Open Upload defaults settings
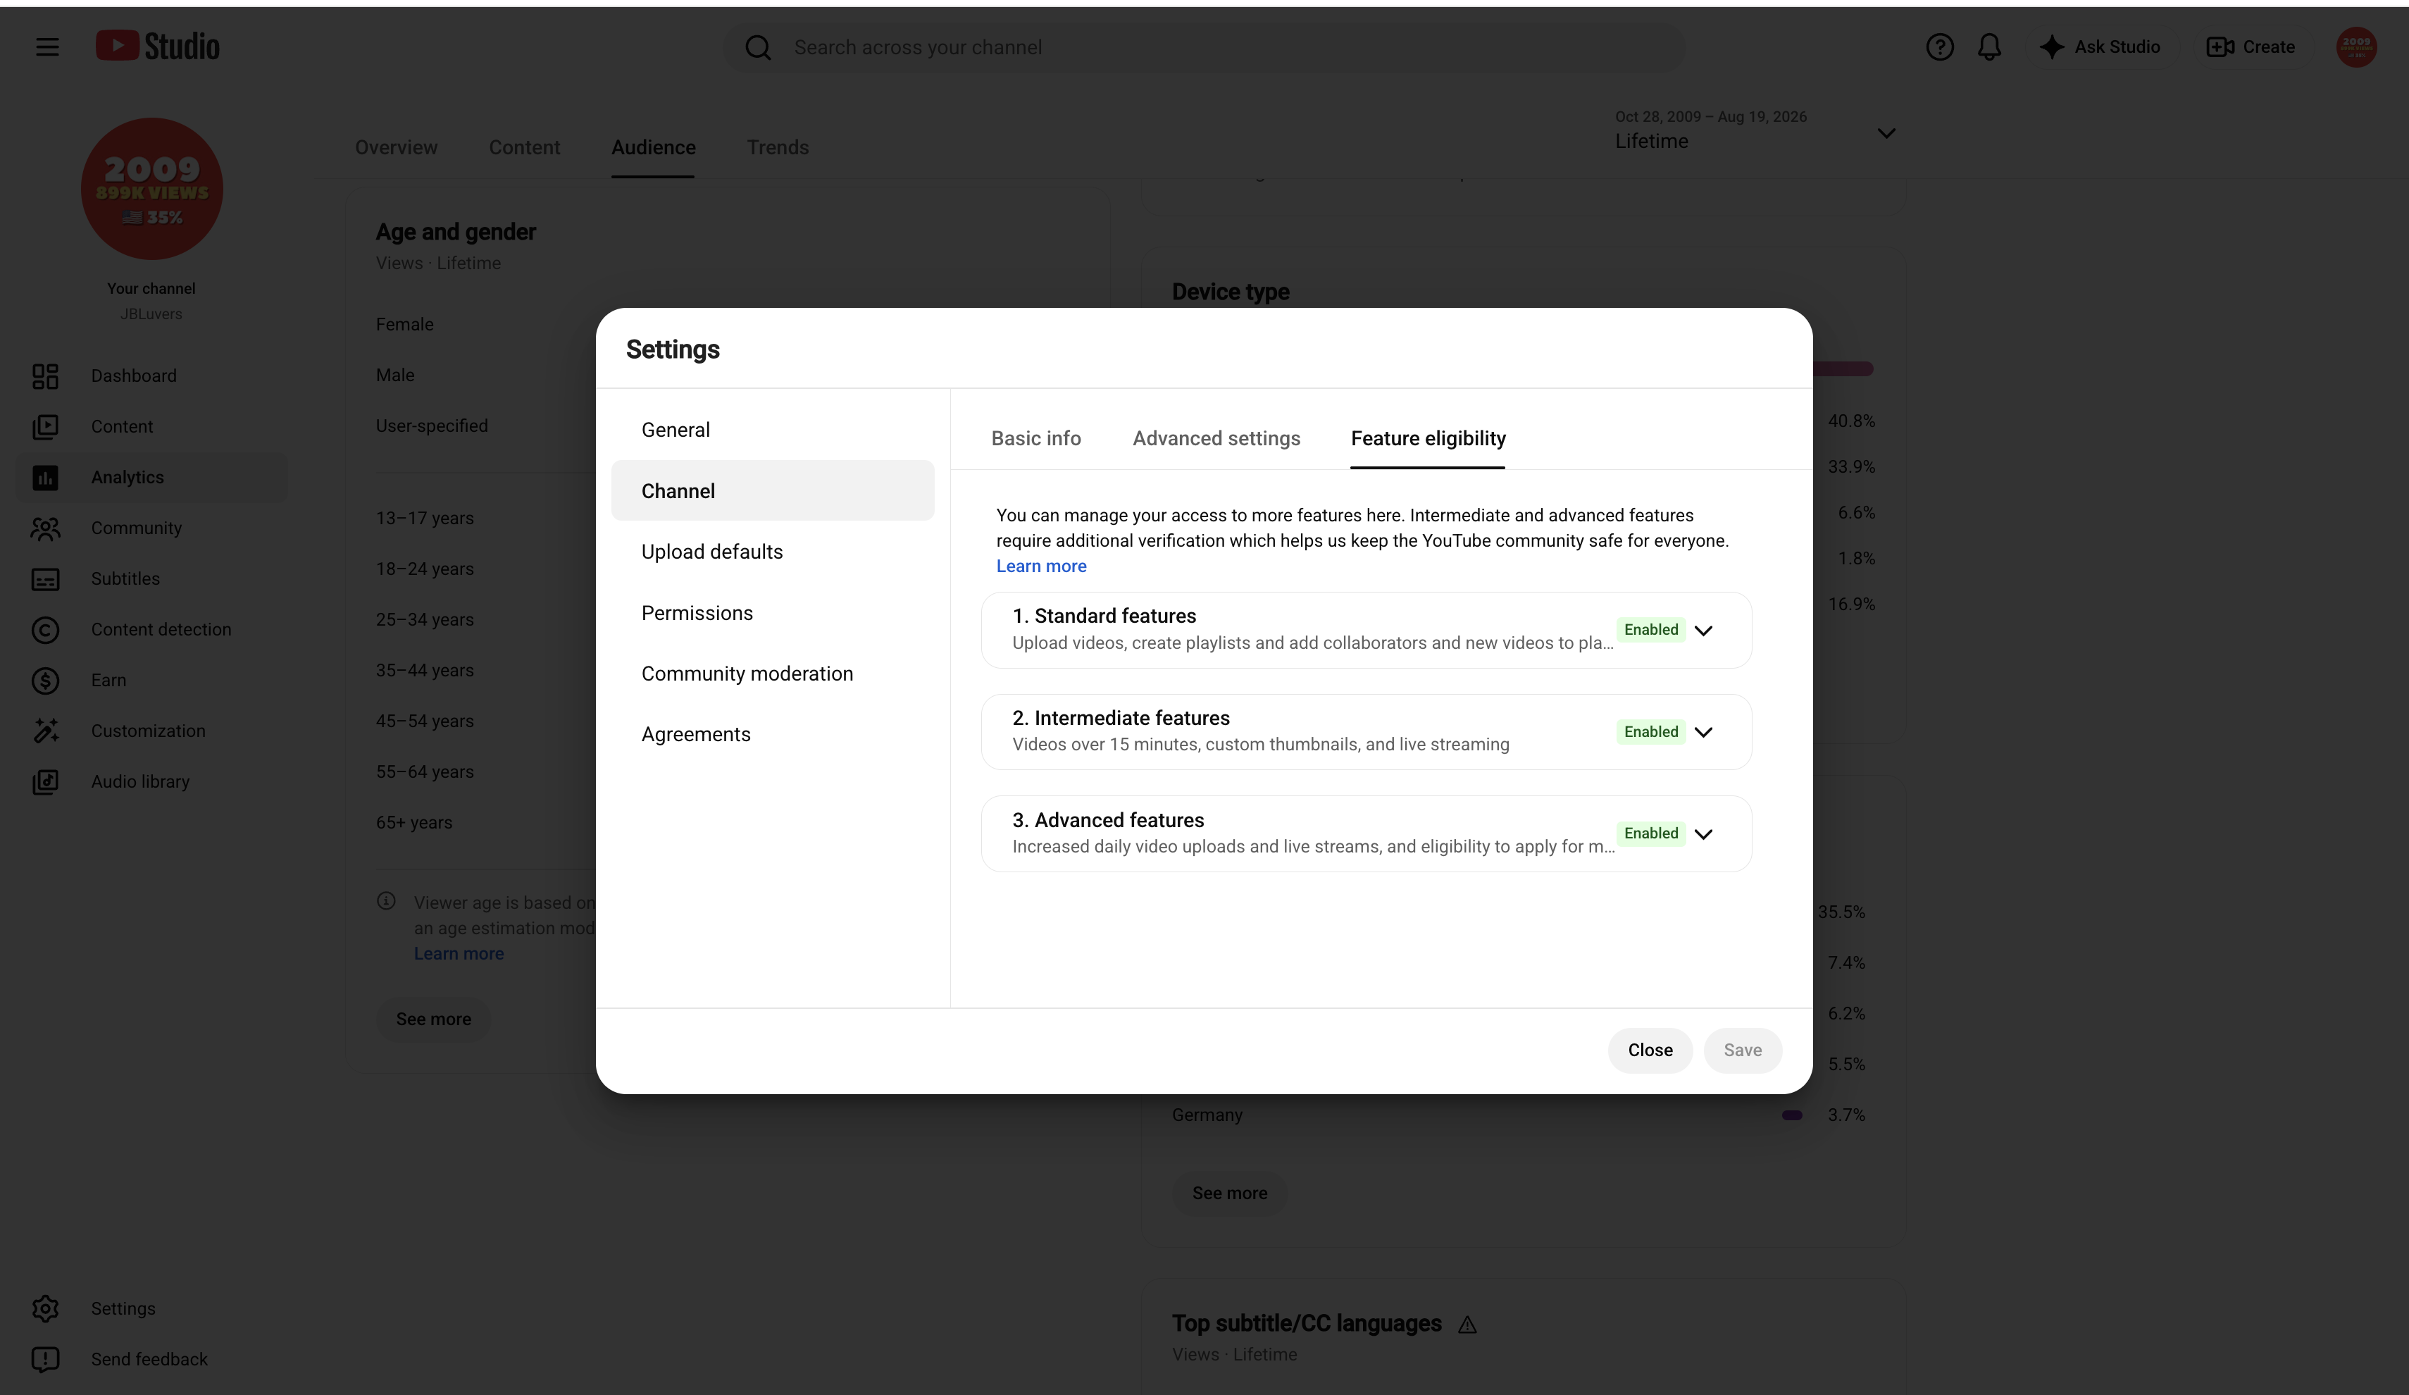 click(773, 552)
